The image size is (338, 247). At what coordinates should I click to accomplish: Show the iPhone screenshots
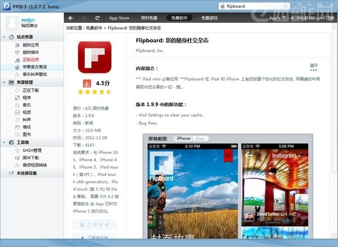183,139
